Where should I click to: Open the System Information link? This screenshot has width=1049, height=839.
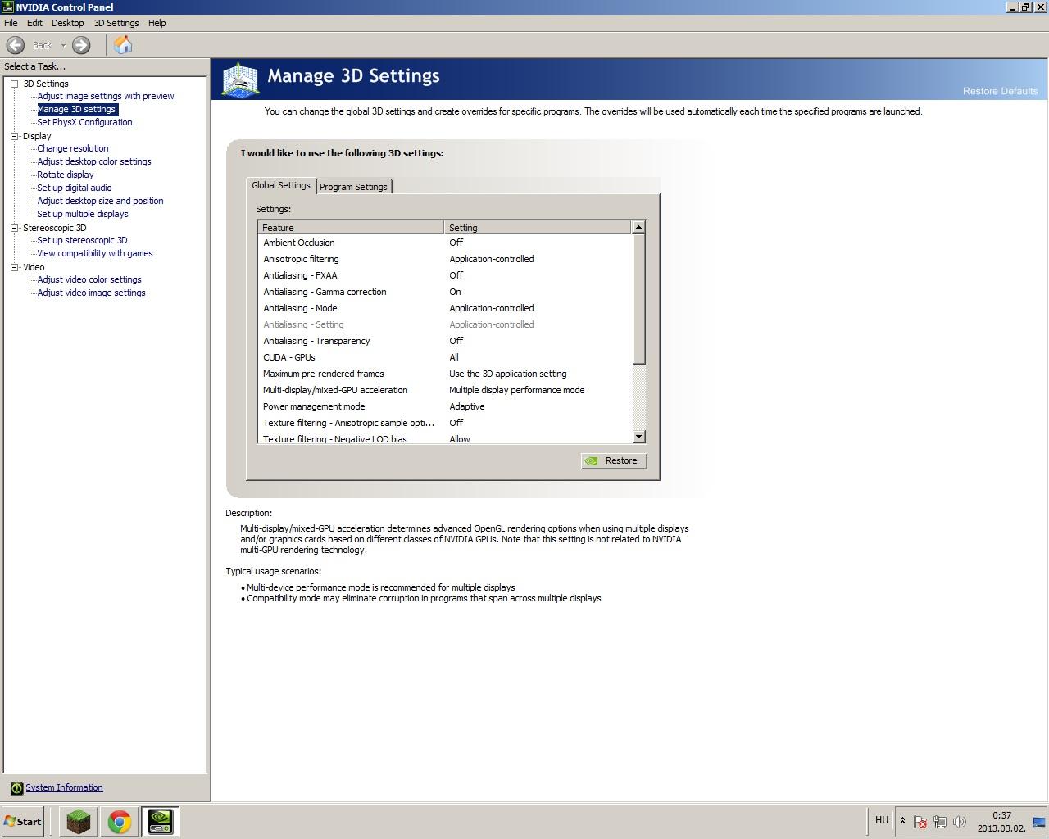pos(64,787)
